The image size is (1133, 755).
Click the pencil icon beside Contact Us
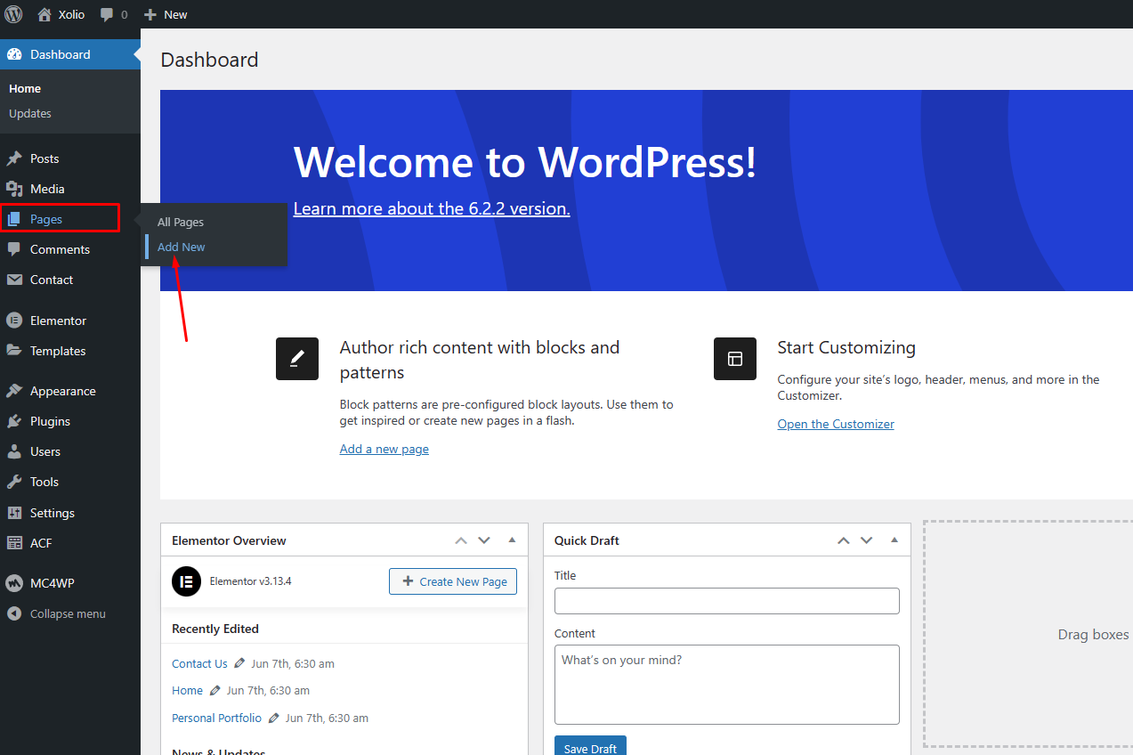pos(239,663)
